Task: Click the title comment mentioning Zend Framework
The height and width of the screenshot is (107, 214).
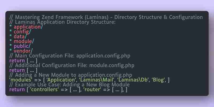Action: click(x=106, y=17)
